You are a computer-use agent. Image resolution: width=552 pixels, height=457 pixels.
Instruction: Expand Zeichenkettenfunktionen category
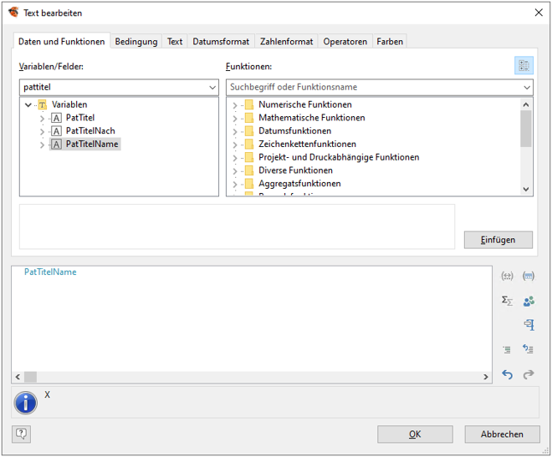[x=235, y=145]
